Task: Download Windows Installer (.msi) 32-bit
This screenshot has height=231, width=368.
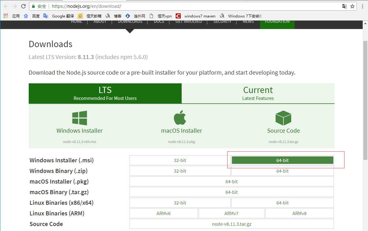Action: 180,160
